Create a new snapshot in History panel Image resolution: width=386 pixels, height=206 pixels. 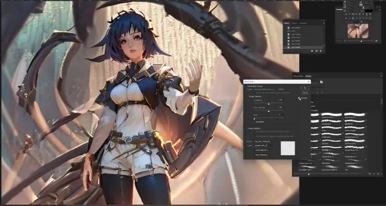click(x=317, y=51)
